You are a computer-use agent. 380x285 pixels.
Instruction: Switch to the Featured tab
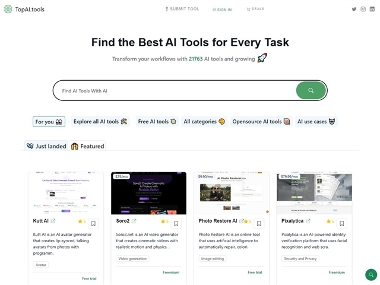(x=87, y=146)
